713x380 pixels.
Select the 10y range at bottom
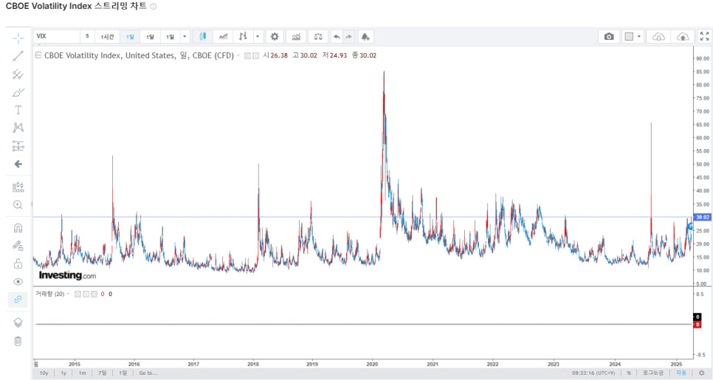pyautogui.click(x=44, y=373)
